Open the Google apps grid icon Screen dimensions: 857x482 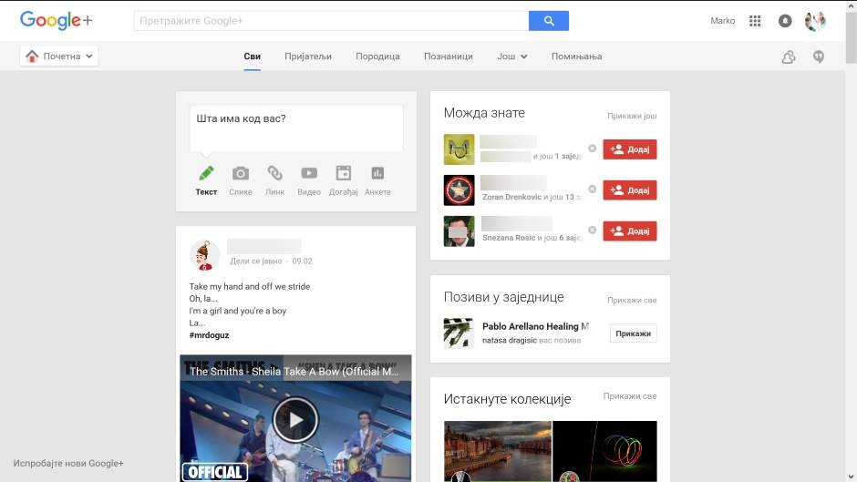[755, 21]
